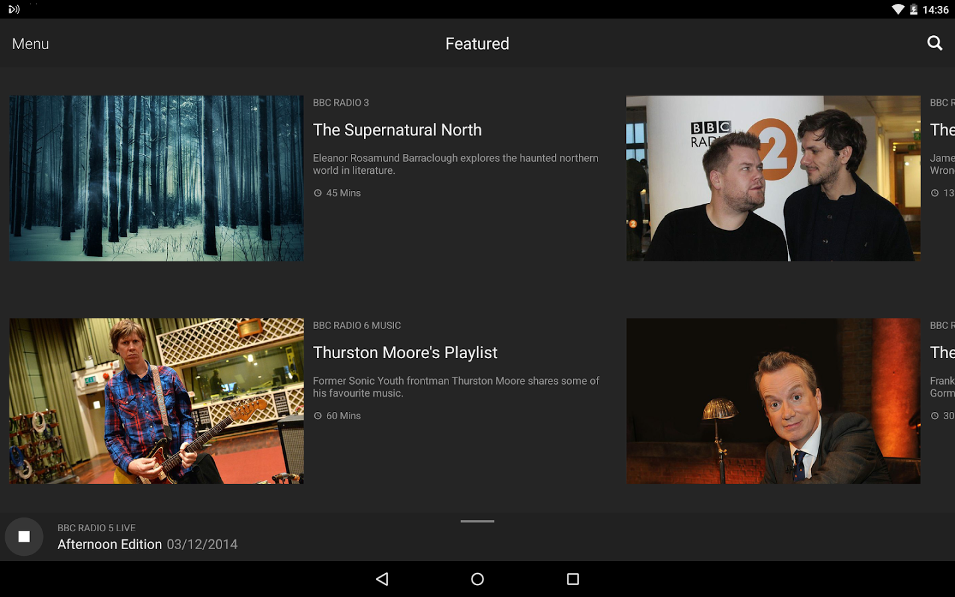The width and height of the screenshot is (955, 597).
Task: Open the Menu
Action: 30,43
